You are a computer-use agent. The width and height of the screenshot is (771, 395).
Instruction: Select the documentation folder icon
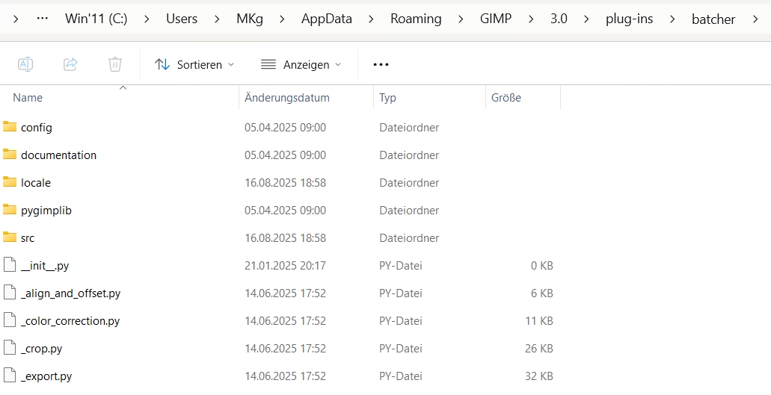pos(10,155)
